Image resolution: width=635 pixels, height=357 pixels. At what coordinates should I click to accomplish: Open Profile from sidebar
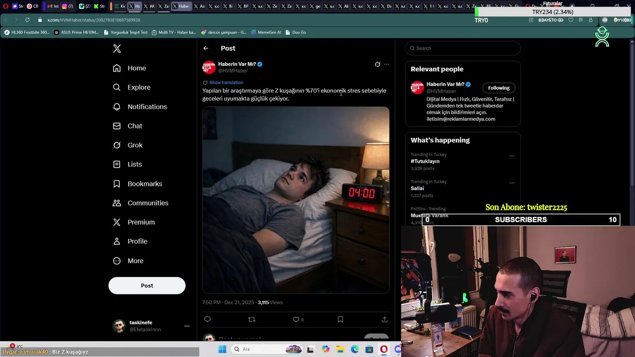(130, 241)
